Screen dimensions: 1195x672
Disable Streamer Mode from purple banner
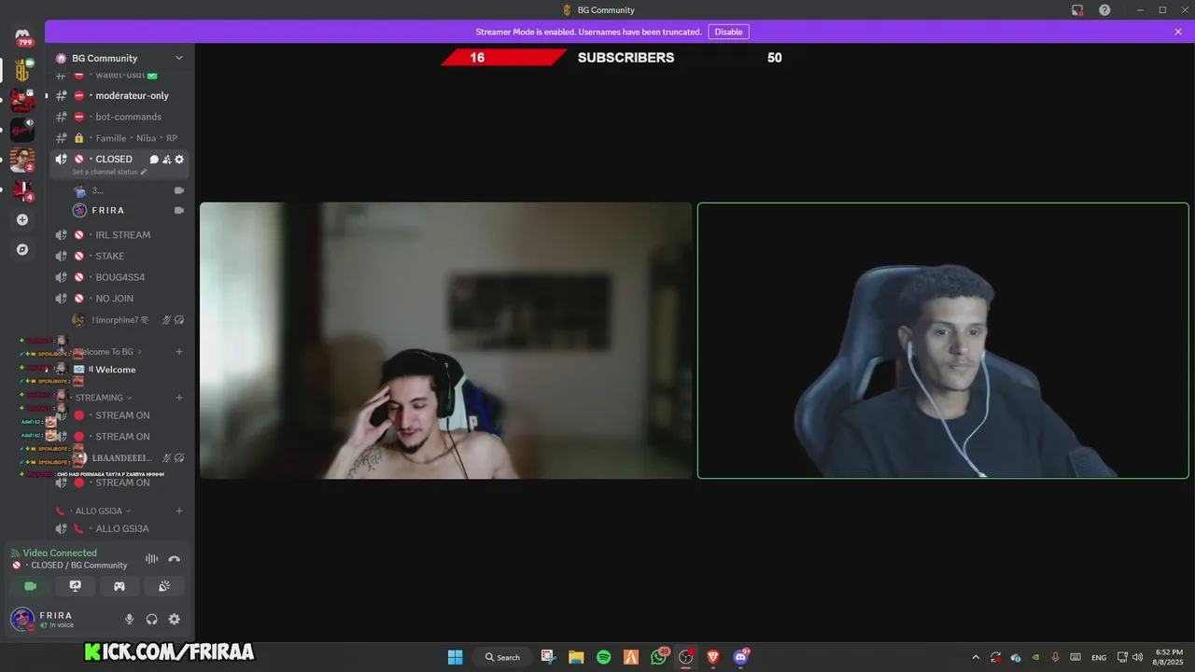point(728,32)
